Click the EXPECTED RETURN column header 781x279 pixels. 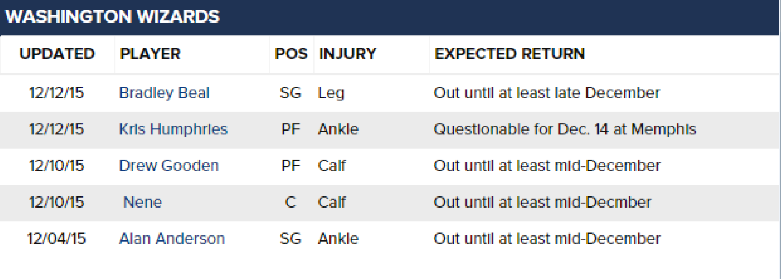click(x=510, y=54)
